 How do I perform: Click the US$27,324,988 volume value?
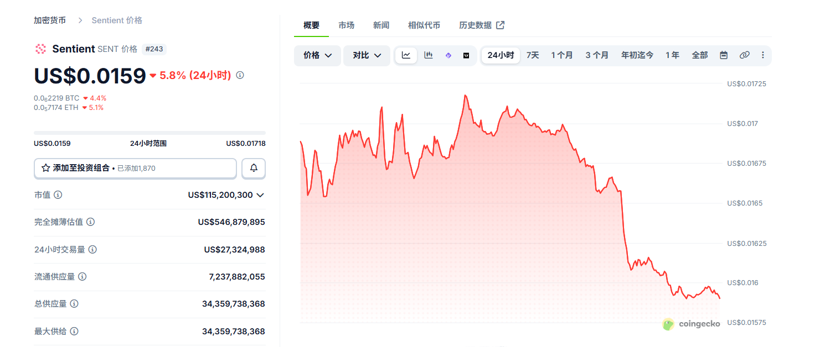[234, 250]
